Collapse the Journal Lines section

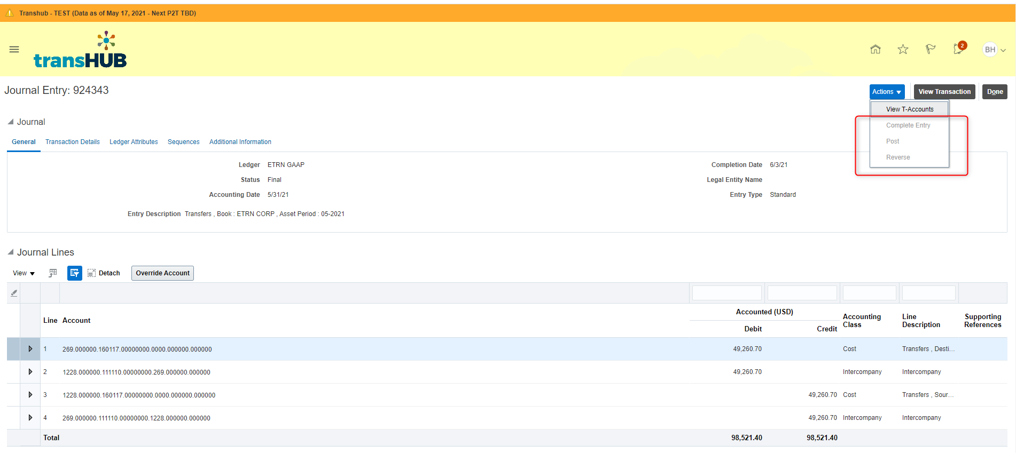click(10, 252)
